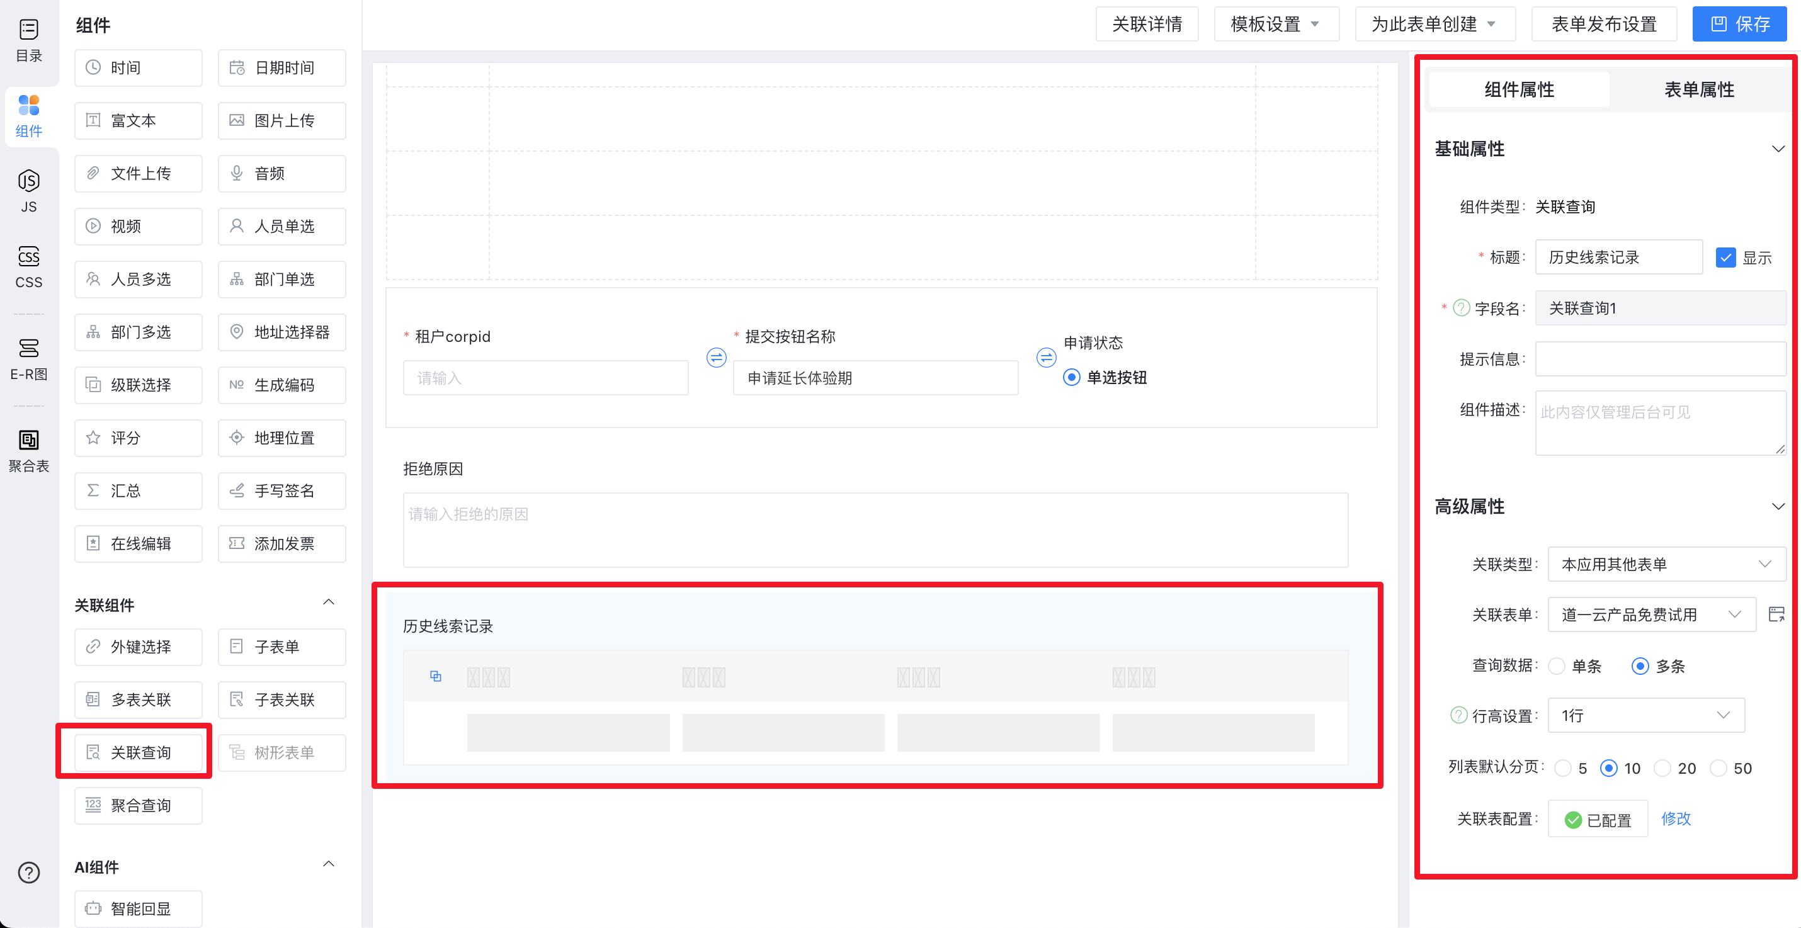The height and width of the screenshot is (928, 1801).
Task: Click the help question mark icon
Action: point(29,872)
